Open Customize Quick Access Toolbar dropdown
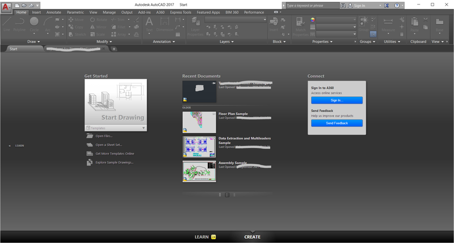The image size is (454, 243). [37, 6]
